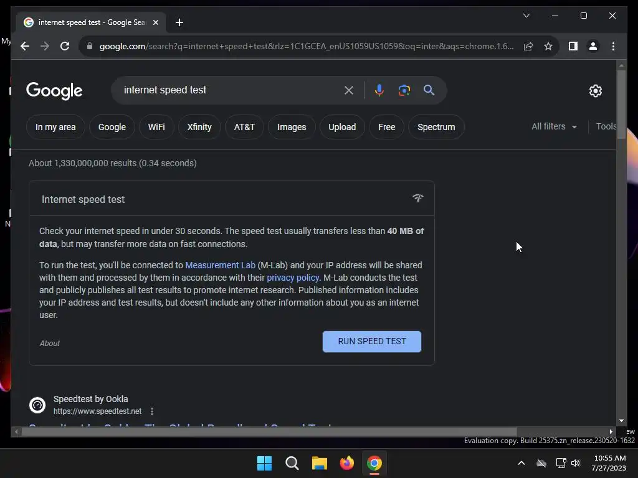Viewport: 638px width, 478px height.
Task: Expand the All filters dropdown
Action: (554, 126)
